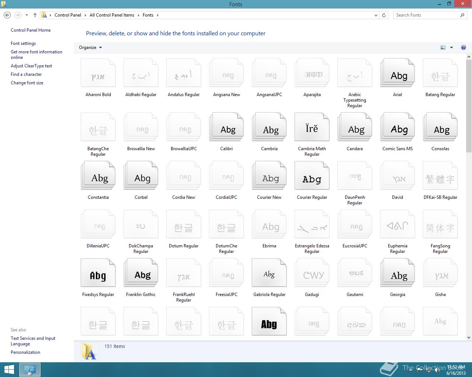Viewport: 472px width, 377px height.
Task: Select the Courier New font icon
Action: tap(269, 176)
